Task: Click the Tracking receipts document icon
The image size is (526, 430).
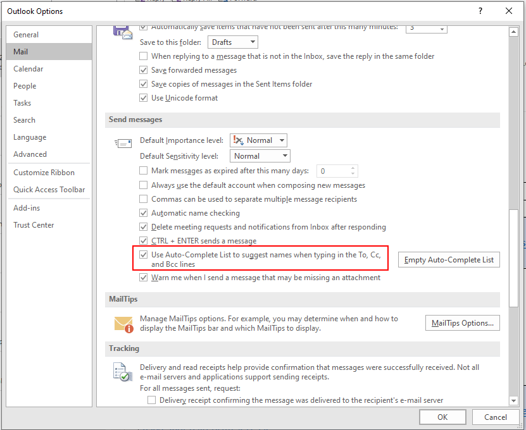Action: pyautogui.click(x=122, y=372)
